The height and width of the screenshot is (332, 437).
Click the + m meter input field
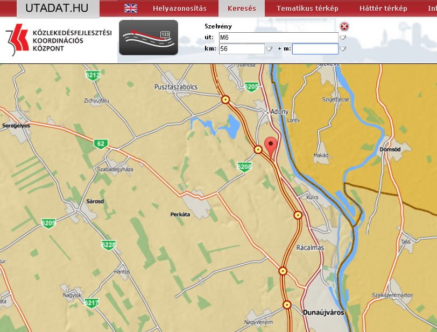[x=315, y=49]
